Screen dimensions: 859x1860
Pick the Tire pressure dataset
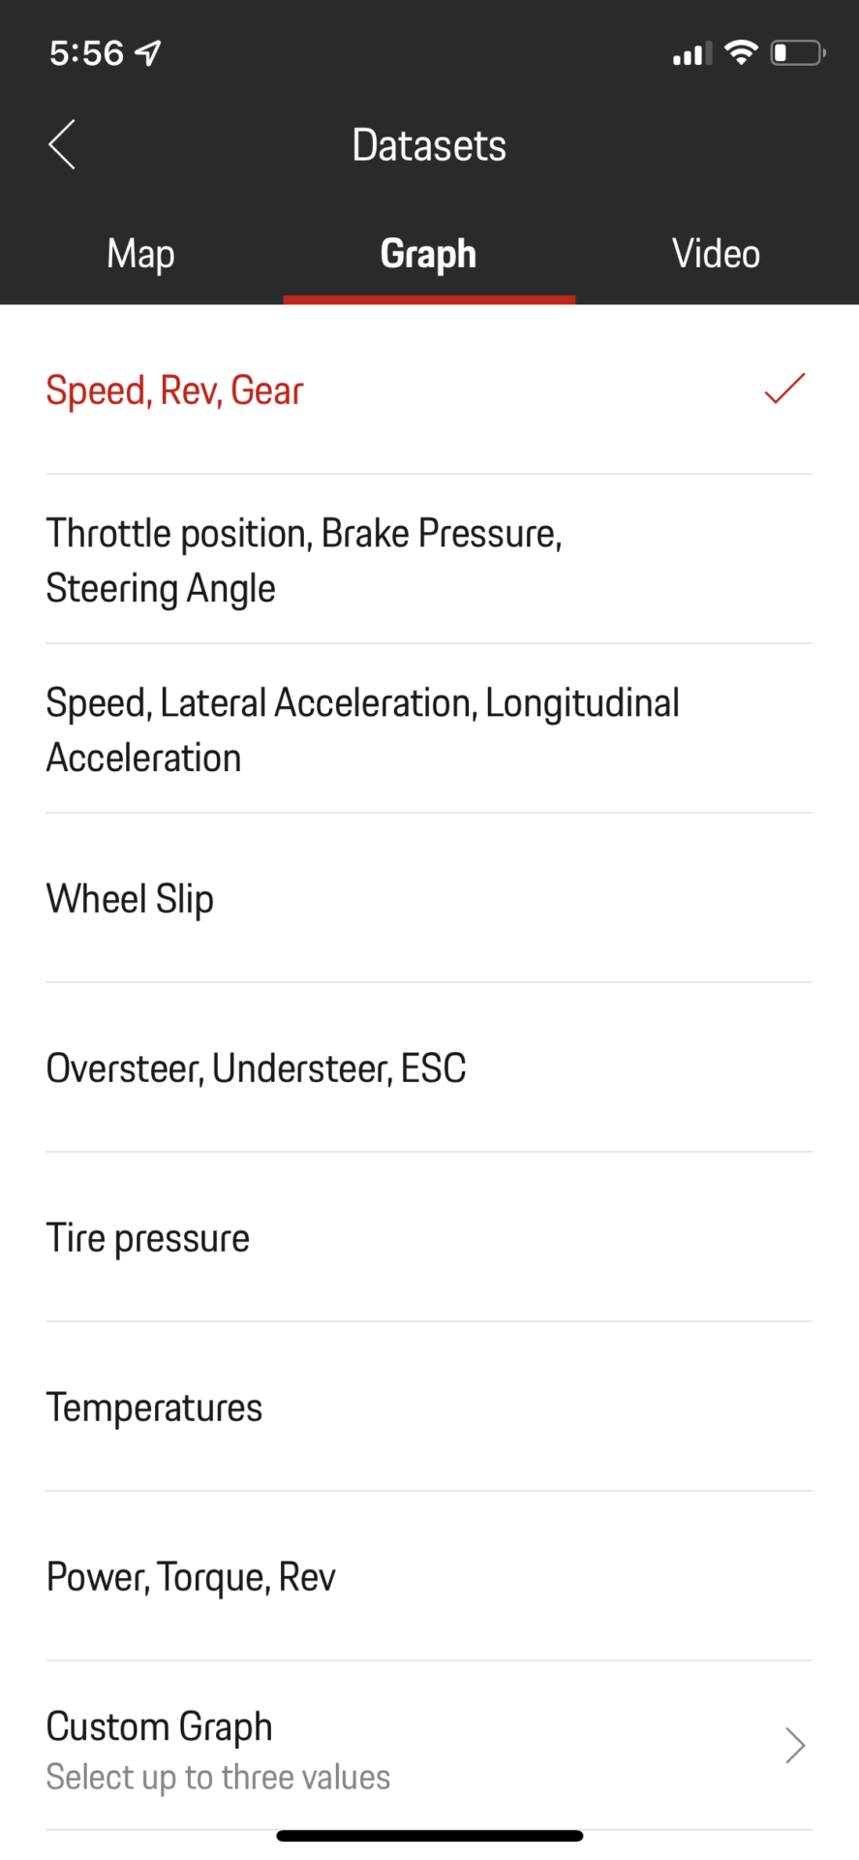click(148, 1238)
